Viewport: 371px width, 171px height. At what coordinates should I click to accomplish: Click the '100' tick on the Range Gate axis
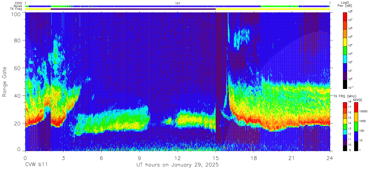[x=16, y=14]
